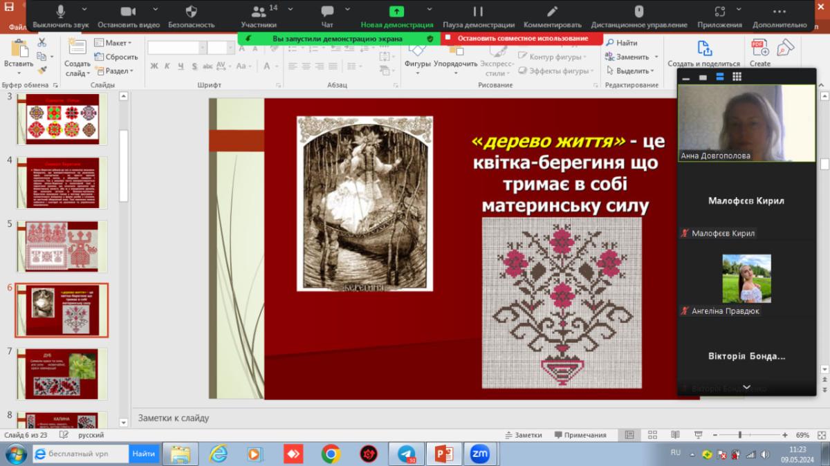Viewport: 830px width, 466px height.
Task: Expand audio options arrow beside microphone
Action: pyautogui.click(x=84, y=9)
